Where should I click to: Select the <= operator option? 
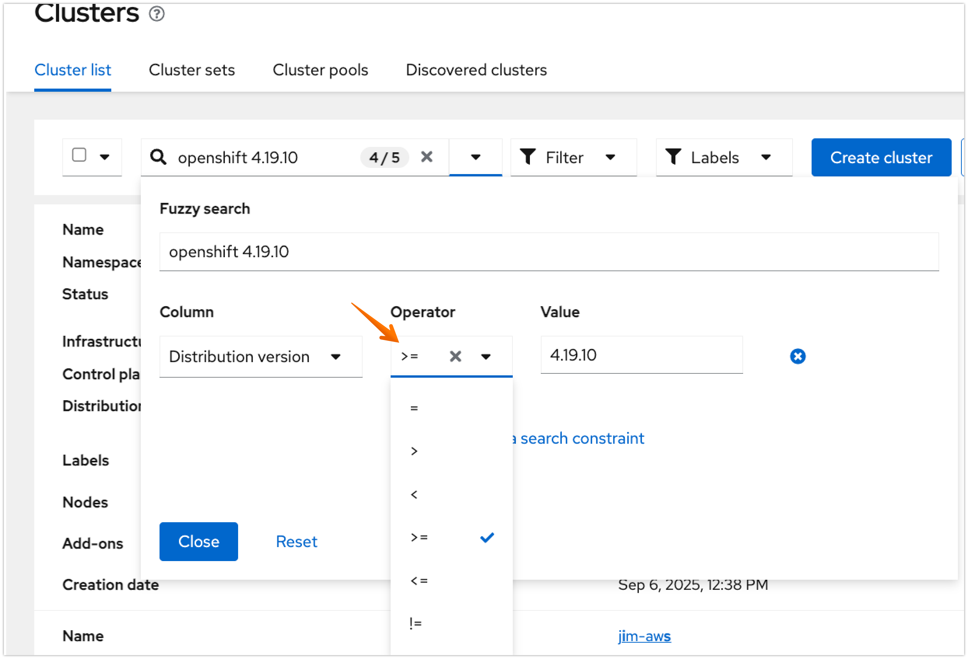419,581
